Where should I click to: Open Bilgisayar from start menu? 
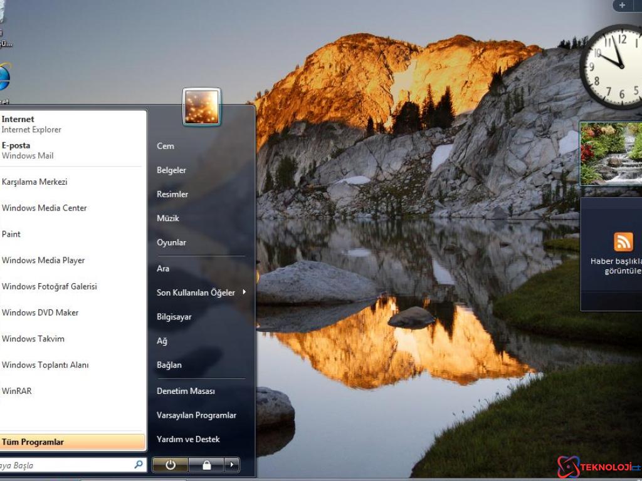coord(174,317)
